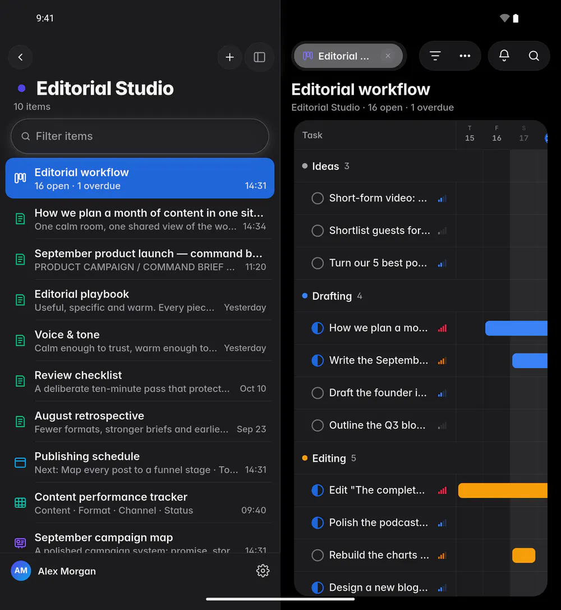Click priority bars for 'Rebuild the charts'
This screenshot has height=610, width=561.
[442, 556]
